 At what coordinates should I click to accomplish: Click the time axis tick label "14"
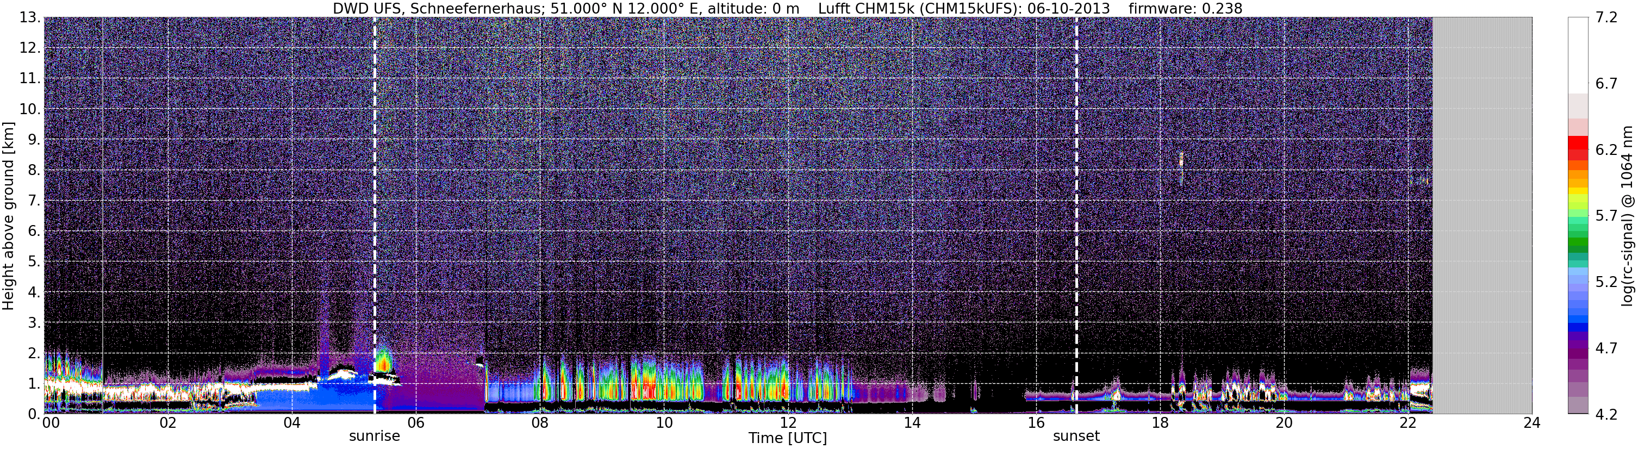coord(912,423)
